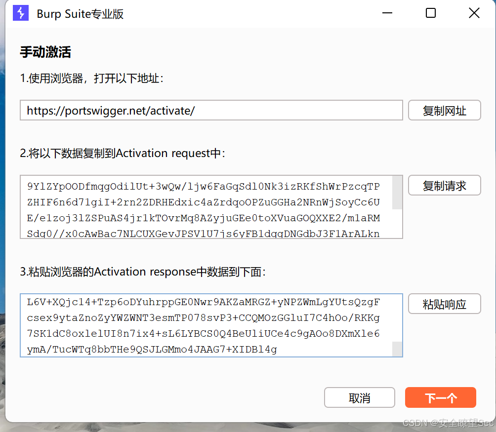Click the step 2 label mentioning Activation request
The height and width of the screenshot is (432, 496).
pyautogui.click(x=123, y=153)
